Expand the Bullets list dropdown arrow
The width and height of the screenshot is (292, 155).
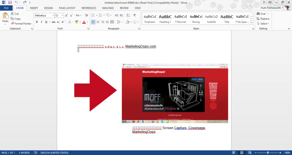[96, 15]
